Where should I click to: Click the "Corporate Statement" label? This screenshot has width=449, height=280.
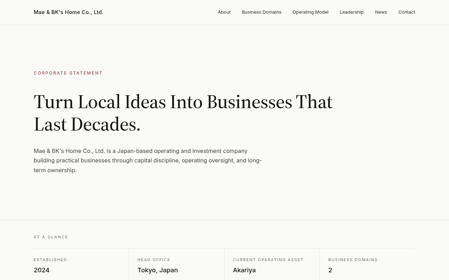coord(68,73)
